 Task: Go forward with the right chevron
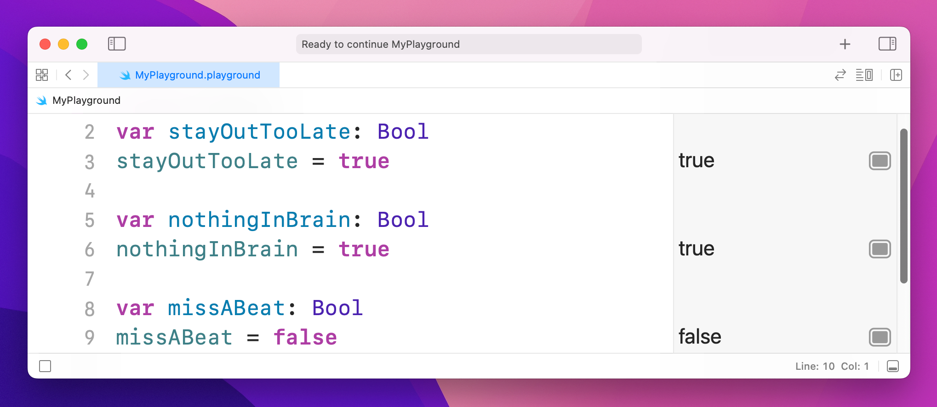click(x=86, y=75)
